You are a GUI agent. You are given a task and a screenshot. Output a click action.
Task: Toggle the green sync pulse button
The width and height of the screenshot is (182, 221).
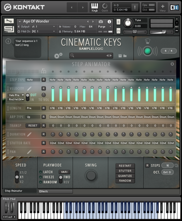(x=148, y=51)
